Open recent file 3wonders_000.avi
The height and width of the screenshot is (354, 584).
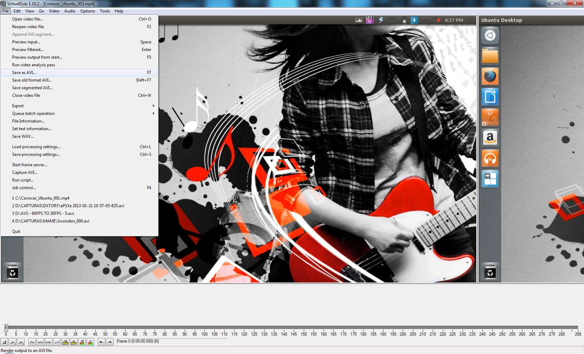click(79, 221)
